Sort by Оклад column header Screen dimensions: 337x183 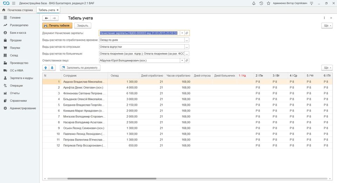(x=124, y=76)
